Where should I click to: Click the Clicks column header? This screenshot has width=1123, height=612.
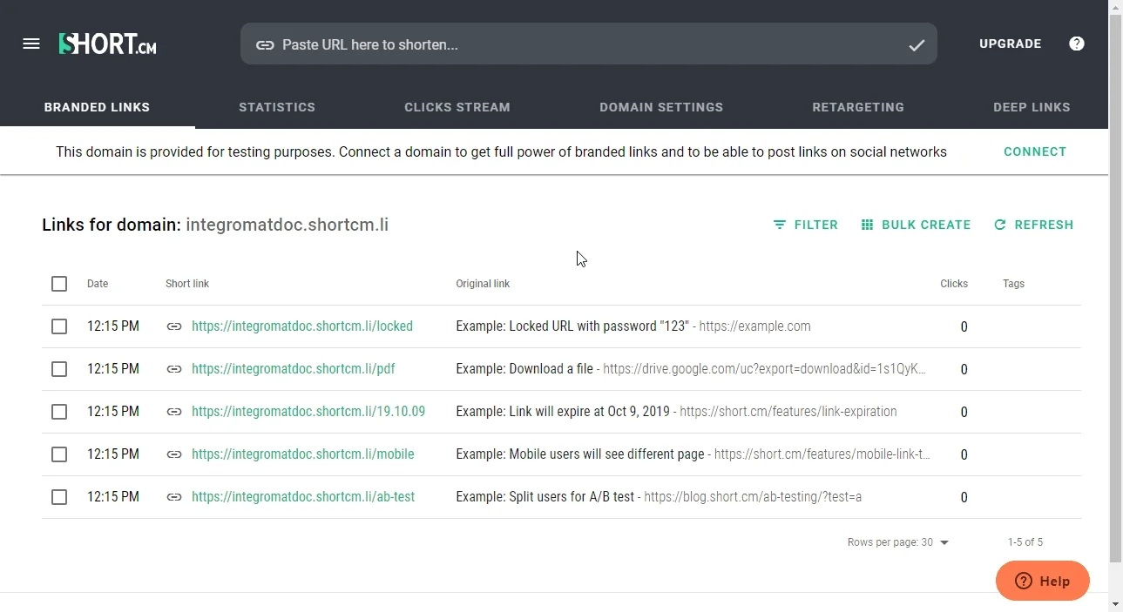[954, 284]
